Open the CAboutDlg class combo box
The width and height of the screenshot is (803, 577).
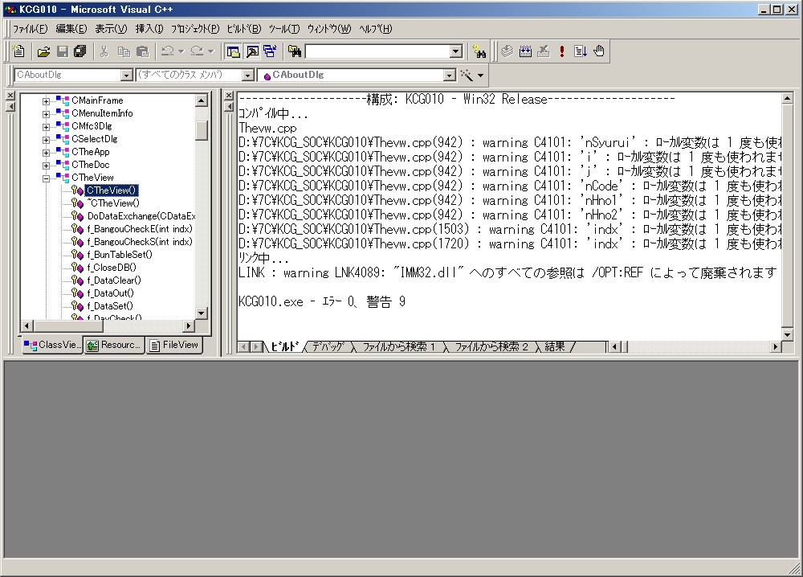[x=127, y=76]
